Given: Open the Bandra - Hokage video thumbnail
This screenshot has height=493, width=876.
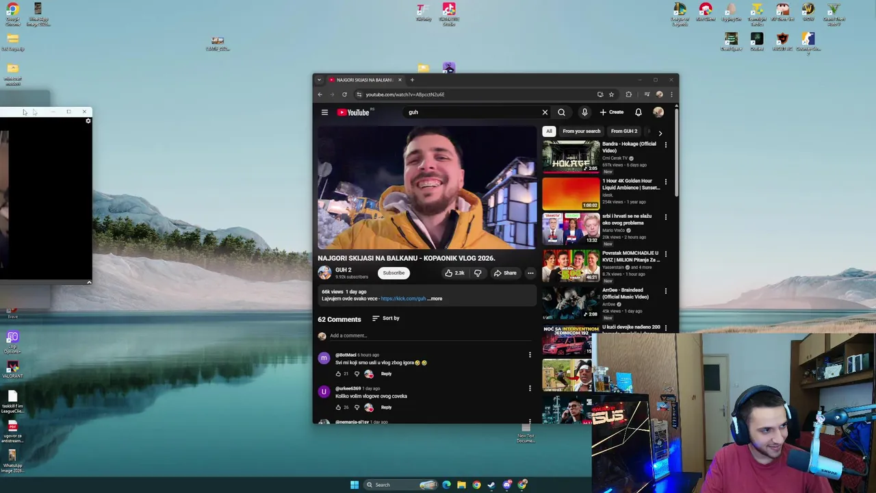Looking at the screenshot, I should point(571,156).
